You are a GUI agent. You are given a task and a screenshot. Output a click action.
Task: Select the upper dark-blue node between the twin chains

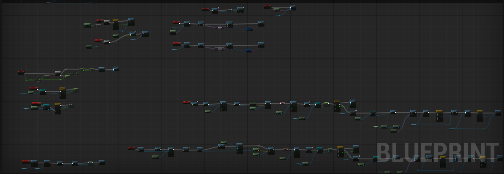coord(250,29)
